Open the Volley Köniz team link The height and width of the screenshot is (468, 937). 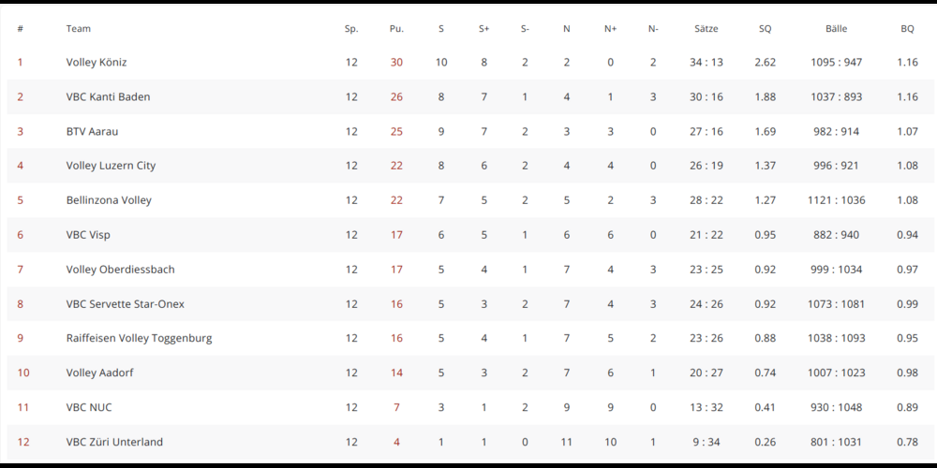(x=97, y=62)
